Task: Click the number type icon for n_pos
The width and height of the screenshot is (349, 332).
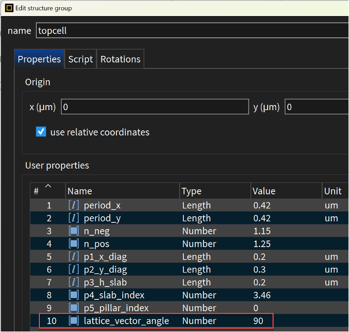Action: 74,244
